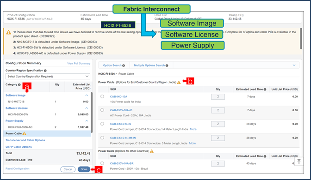Click quantity field for CAB-250V-10A-ID
The image size is (311, 180).
(x=218, y=110)
